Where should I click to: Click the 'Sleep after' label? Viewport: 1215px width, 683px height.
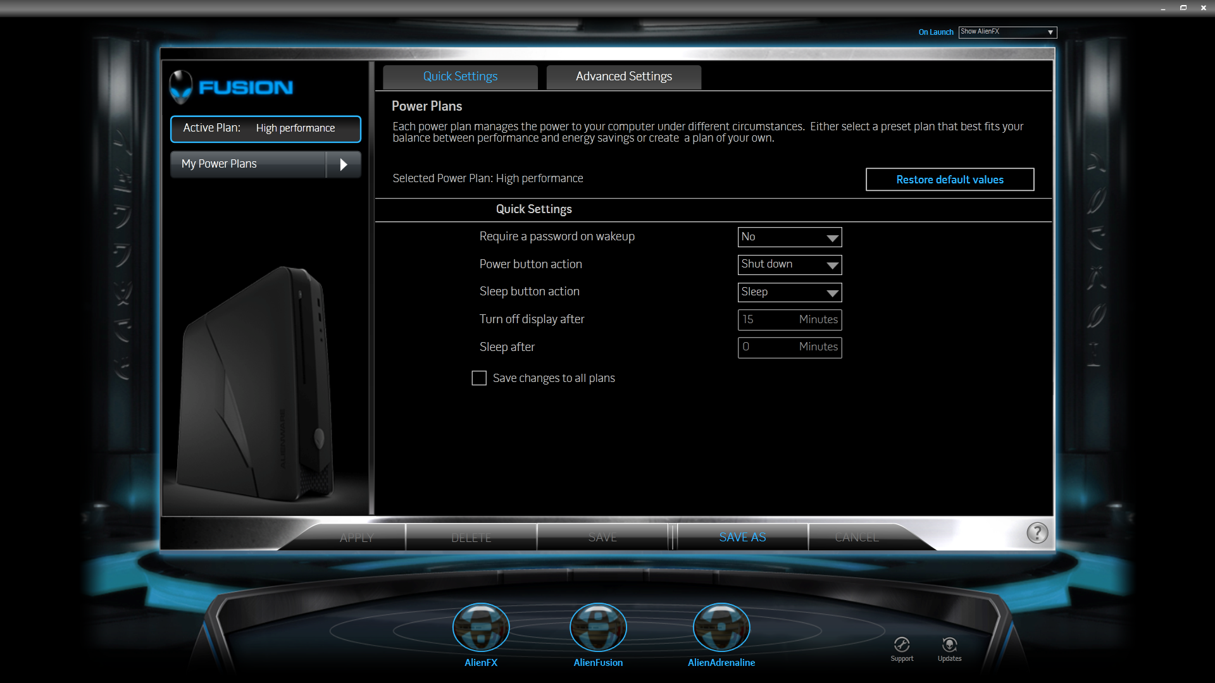(x=507, y=347)
